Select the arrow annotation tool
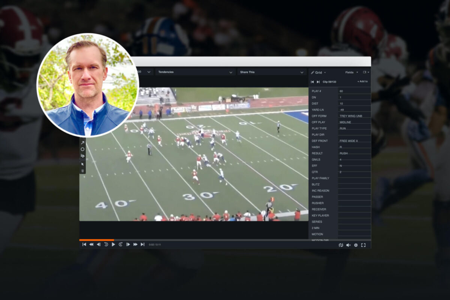 click(x=82, y=142)
